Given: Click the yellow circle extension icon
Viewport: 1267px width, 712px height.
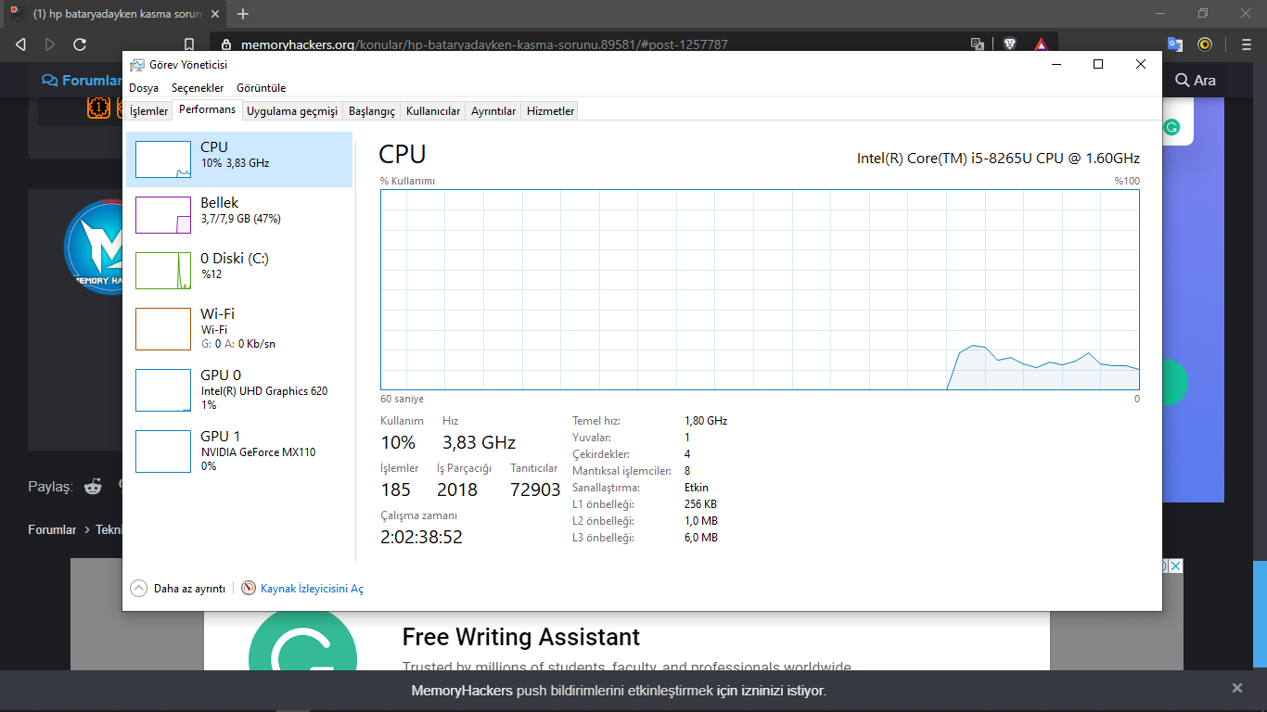Looking at the screenshot, I should [1205, 44].
